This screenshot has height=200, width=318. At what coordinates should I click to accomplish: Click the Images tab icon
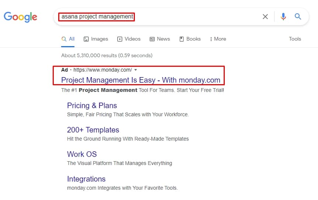click(x=86, y=39)
